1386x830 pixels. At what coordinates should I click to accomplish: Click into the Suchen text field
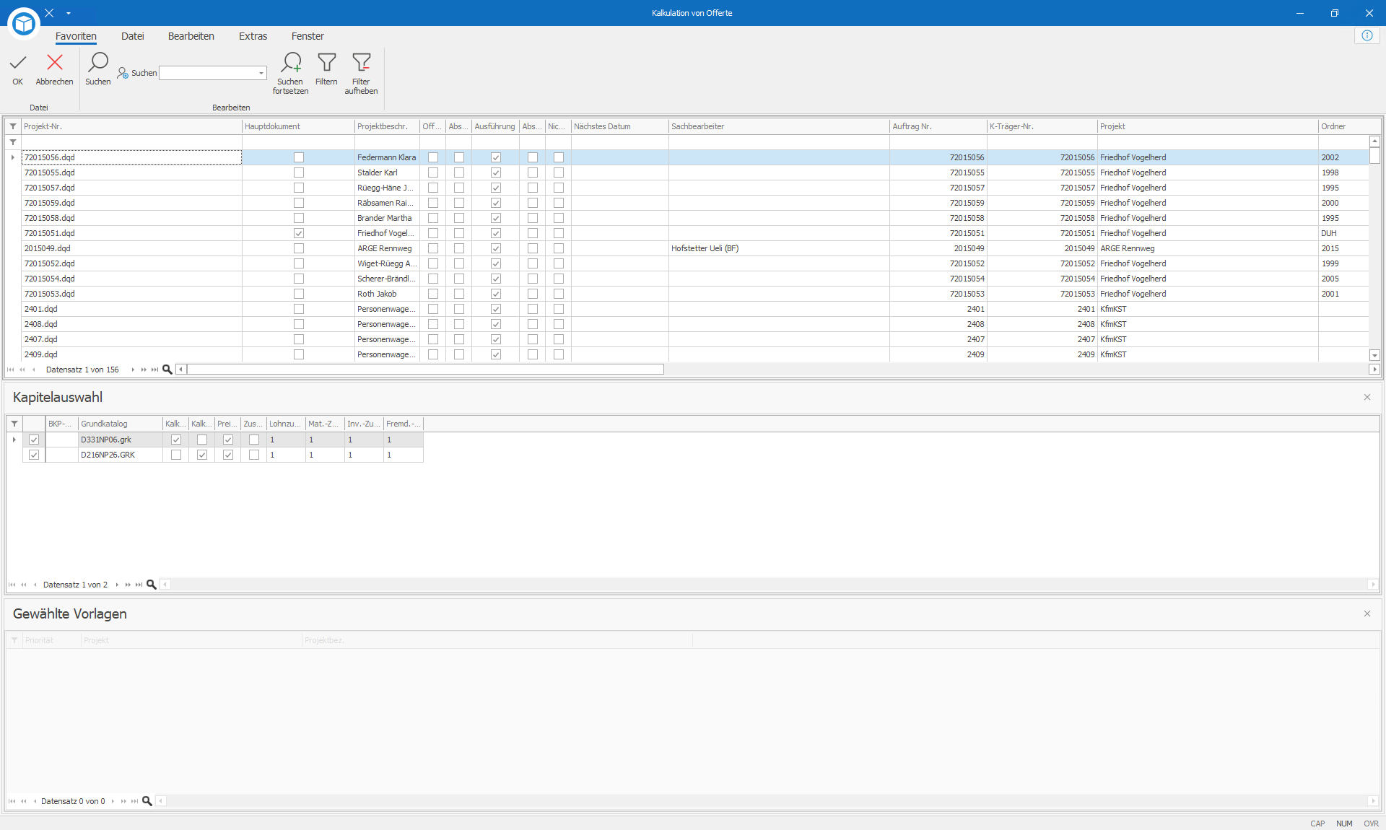(208, 73)
